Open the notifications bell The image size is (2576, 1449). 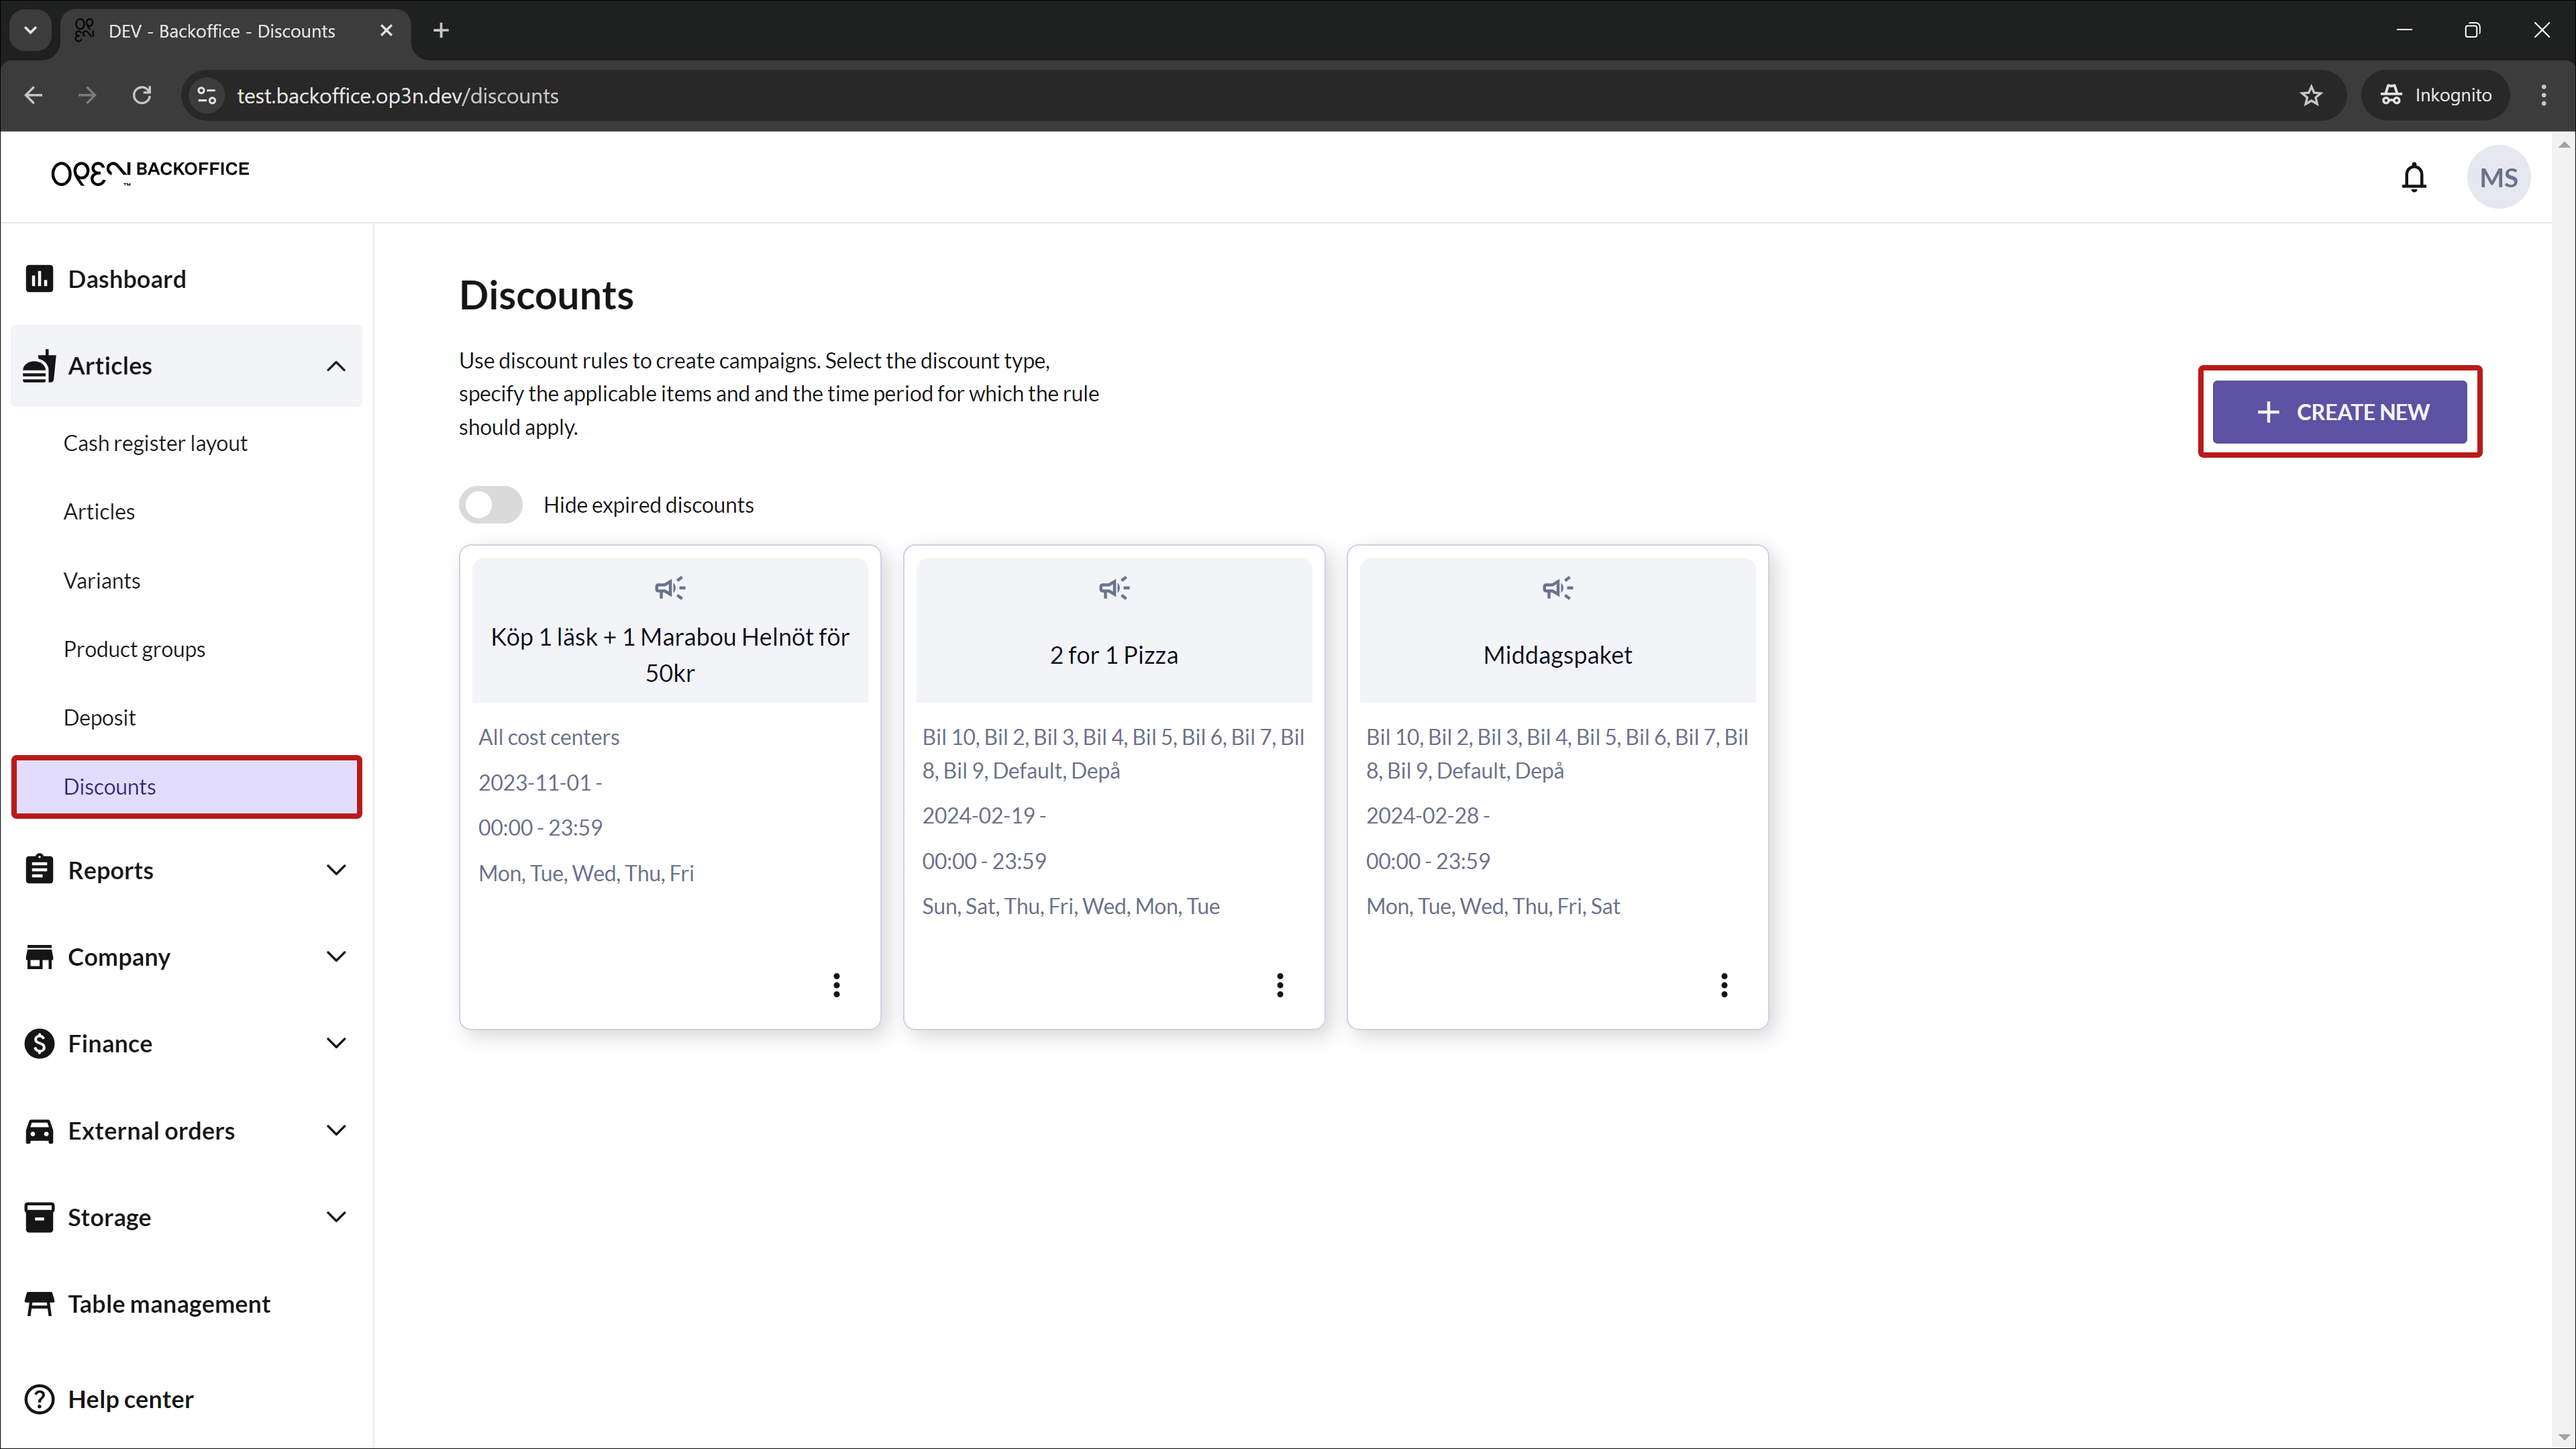(x=2414, y=177)
